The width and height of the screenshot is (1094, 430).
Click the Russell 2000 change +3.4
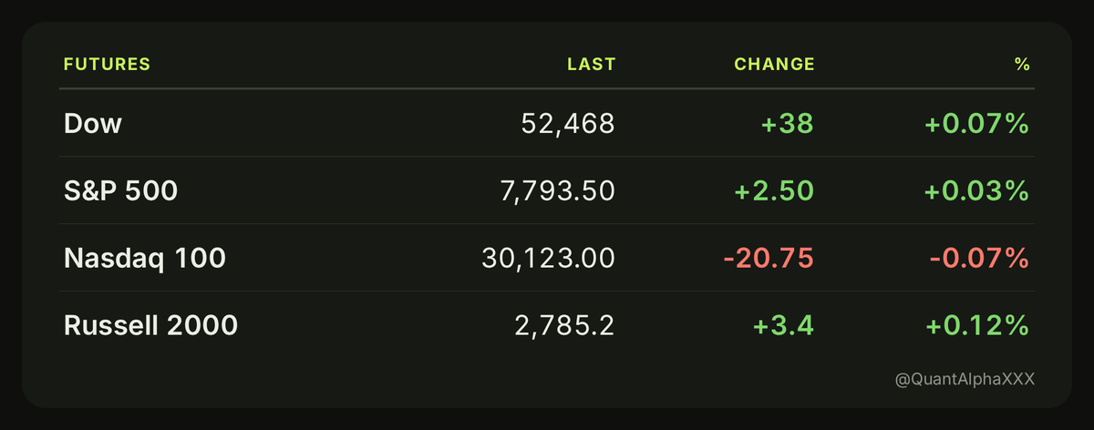coord(780,326)
